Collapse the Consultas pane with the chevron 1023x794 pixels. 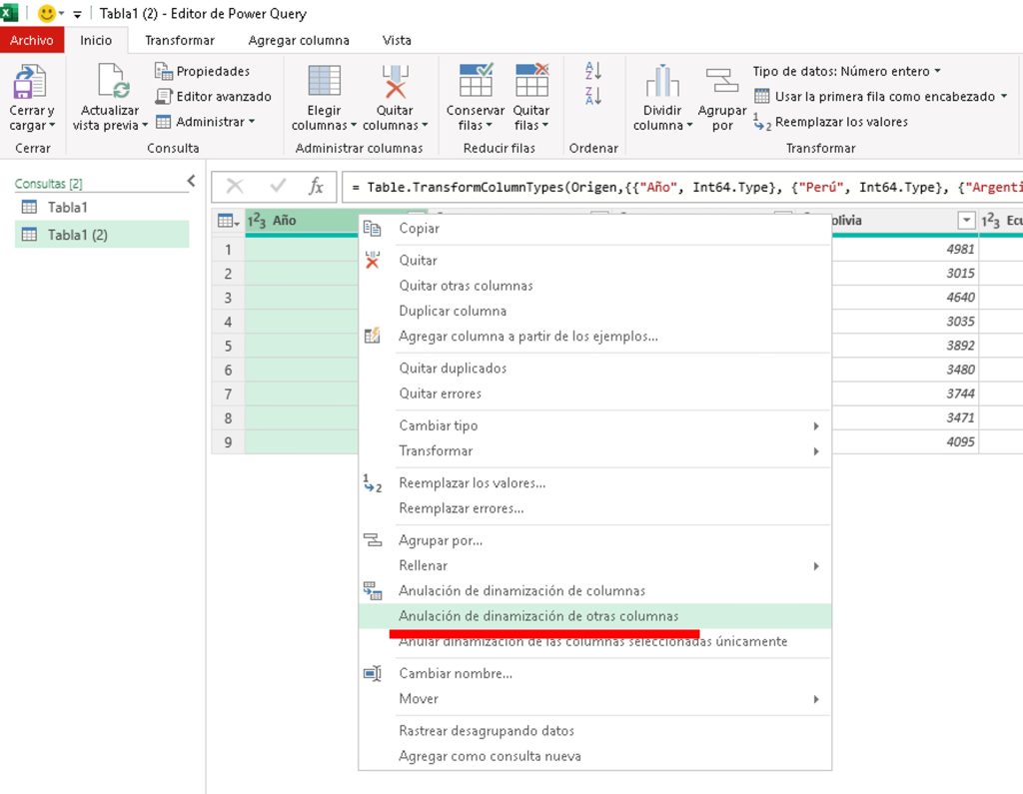(191, 181)
